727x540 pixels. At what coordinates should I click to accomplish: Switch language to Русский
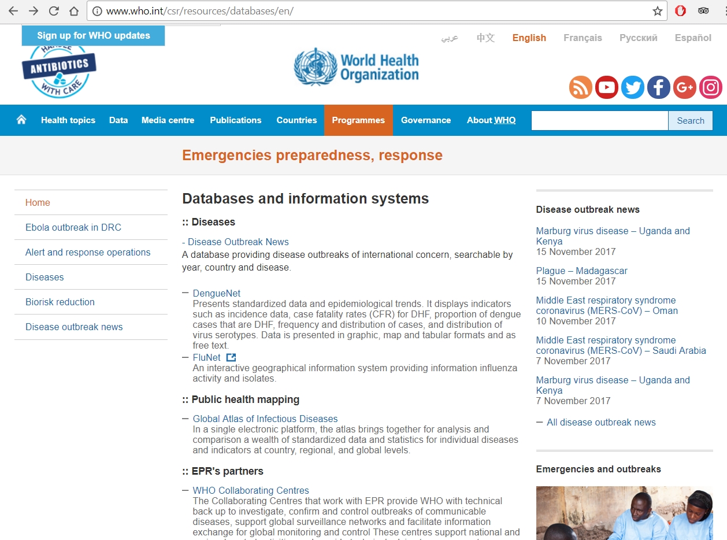(x=639, y=38)
